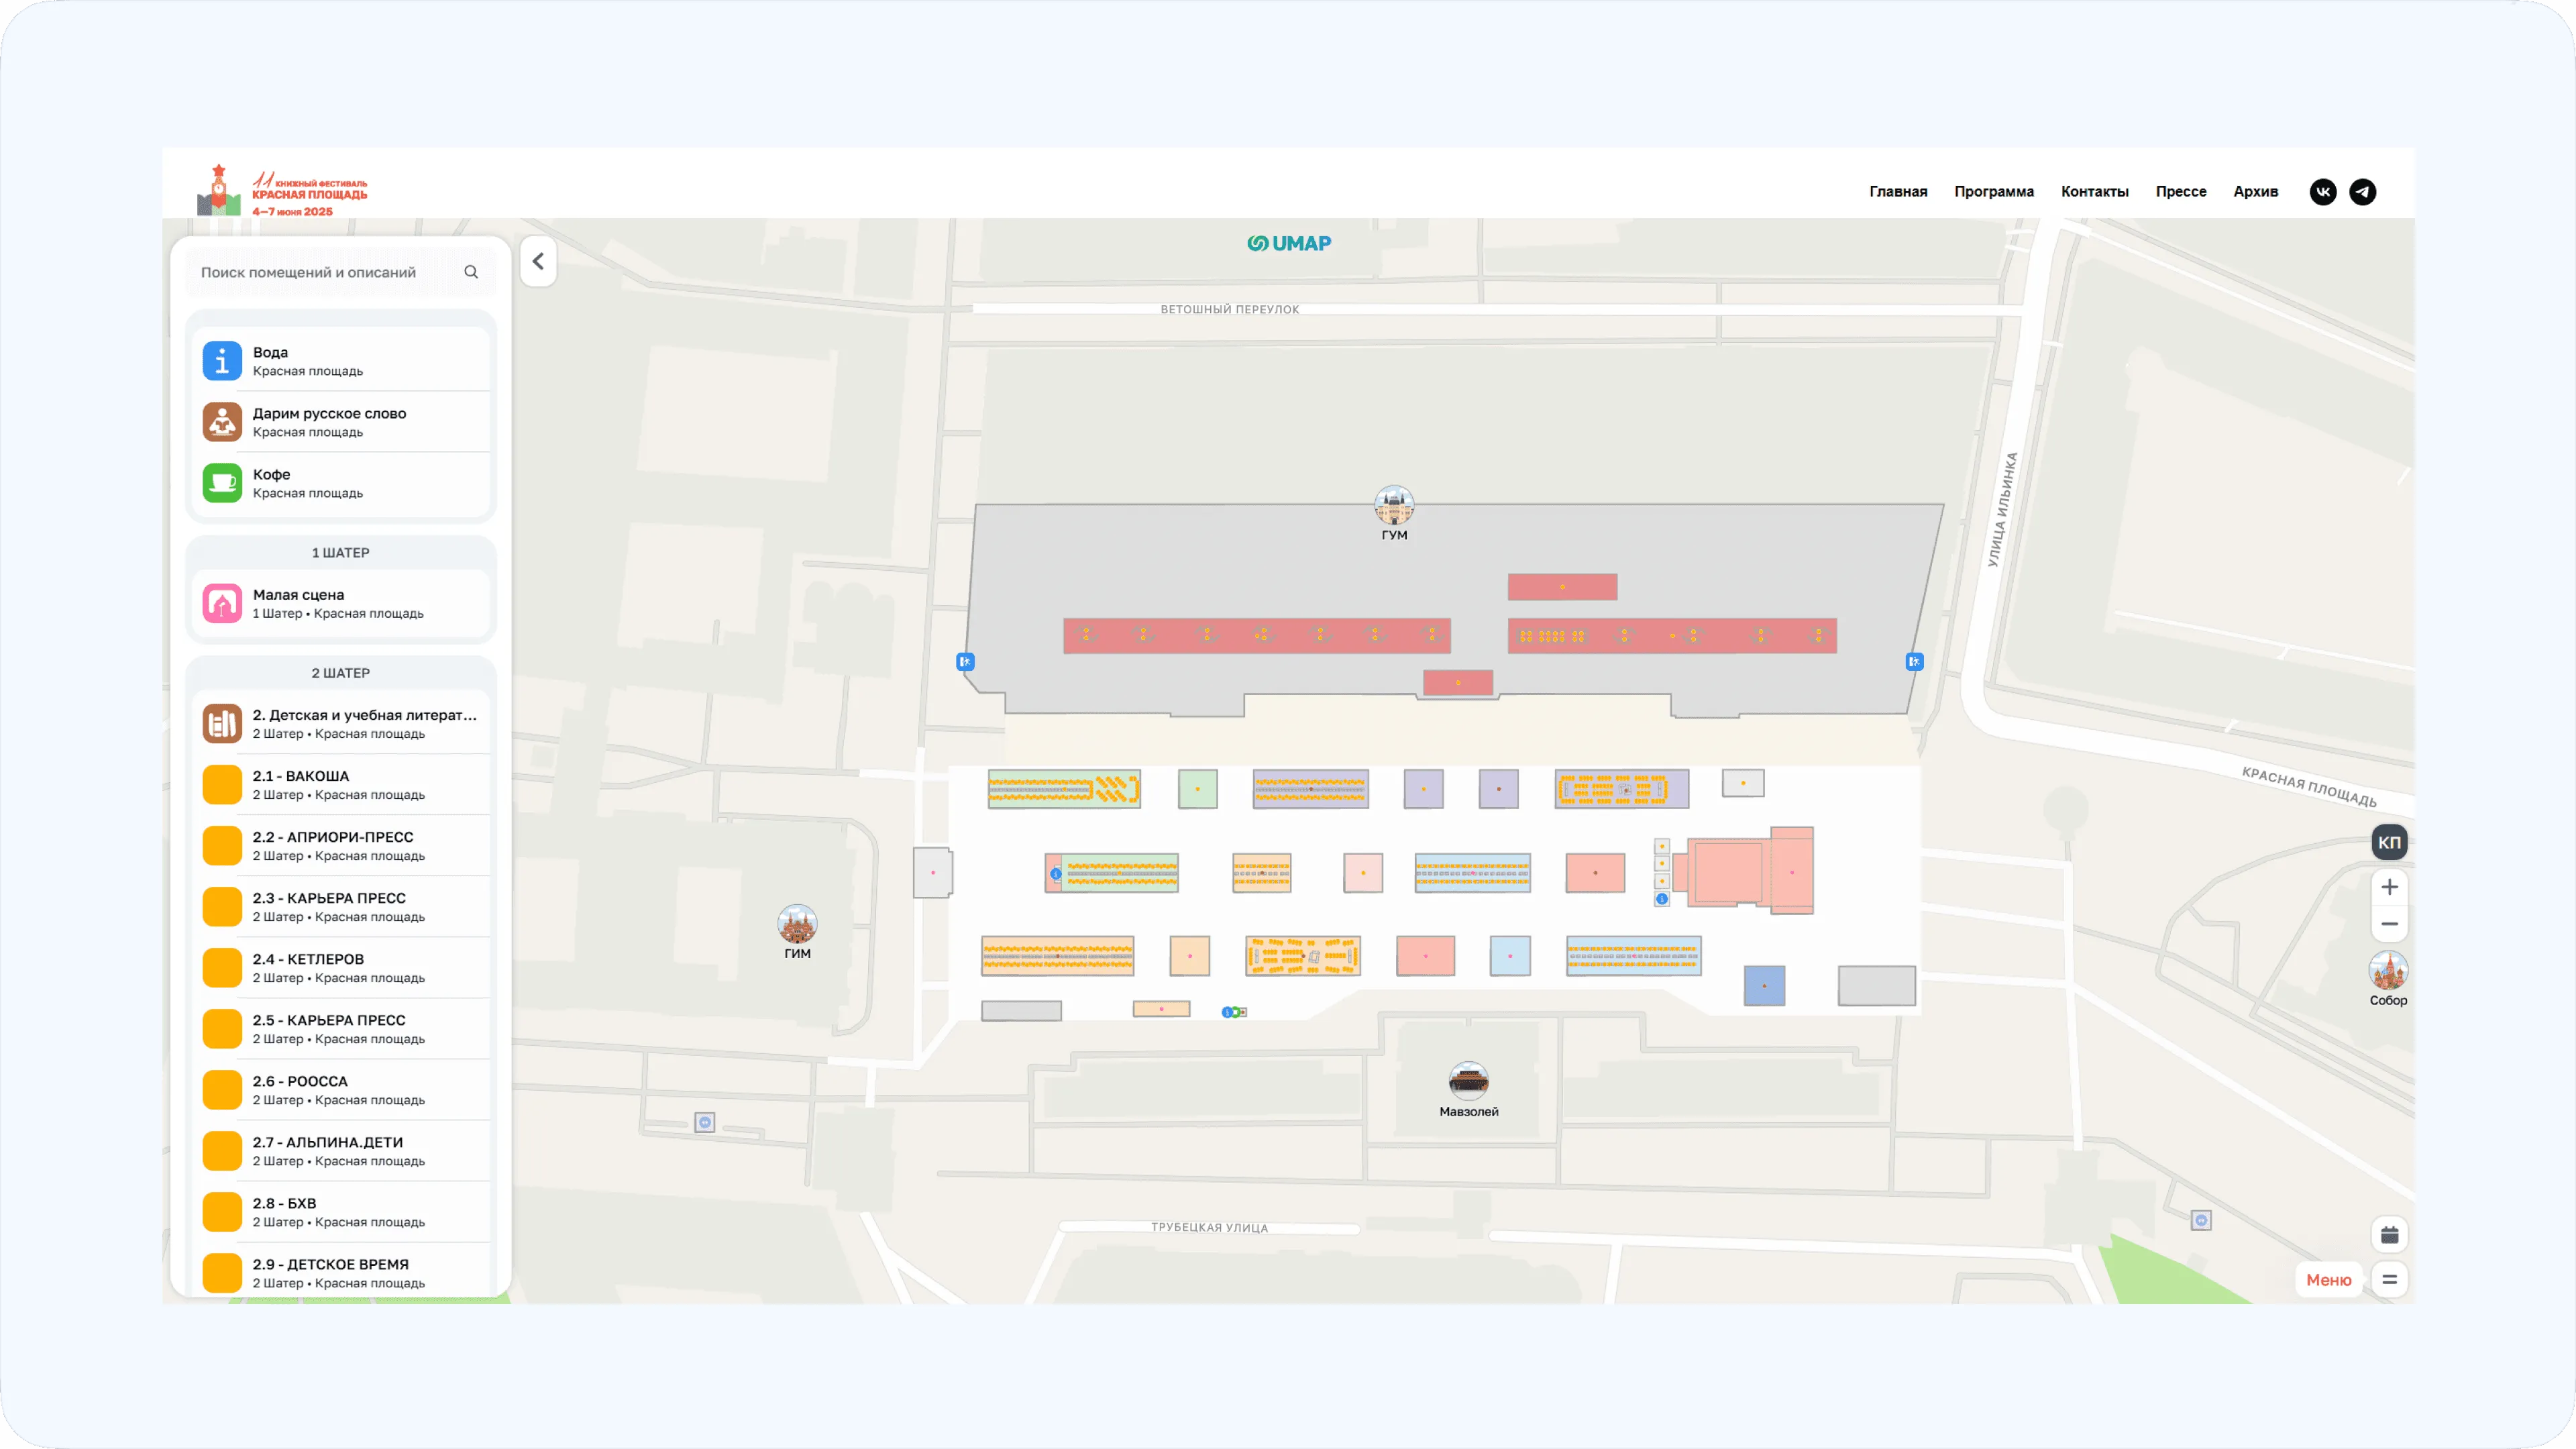The height and width of the screenshot is (1449, 2576).
Task: Select 2.4 - КЕТЛЕРОВ list entry
Action: 341,968
